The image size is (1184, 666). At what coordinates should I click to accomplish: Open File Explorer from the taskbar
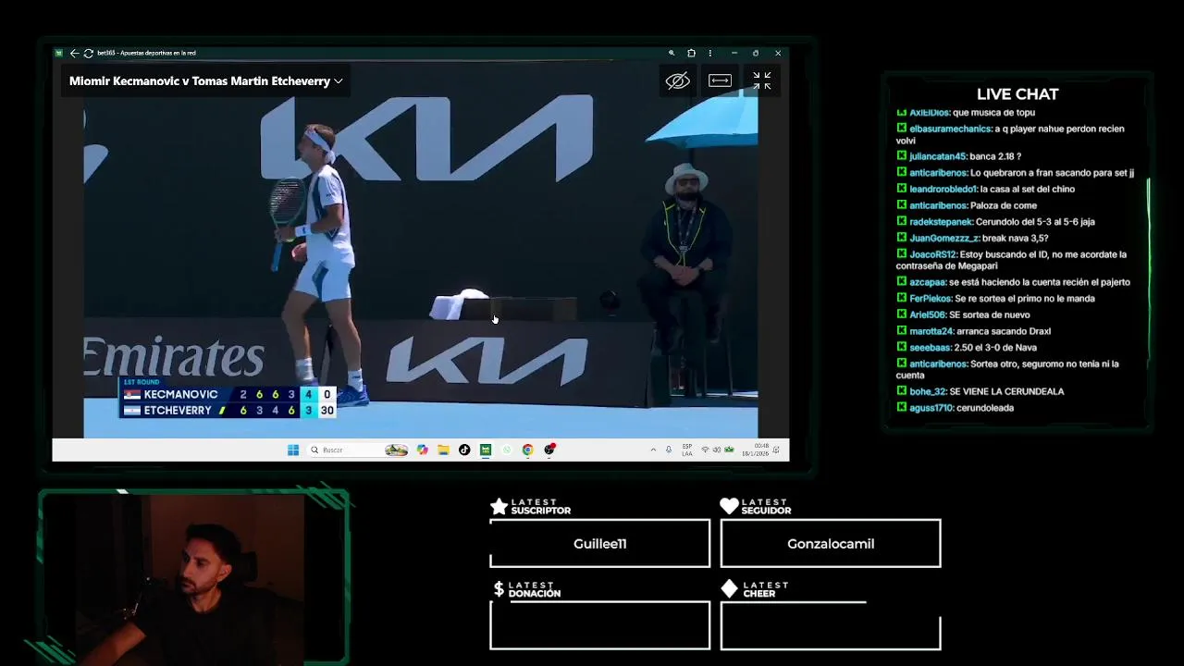coord(444,450)
